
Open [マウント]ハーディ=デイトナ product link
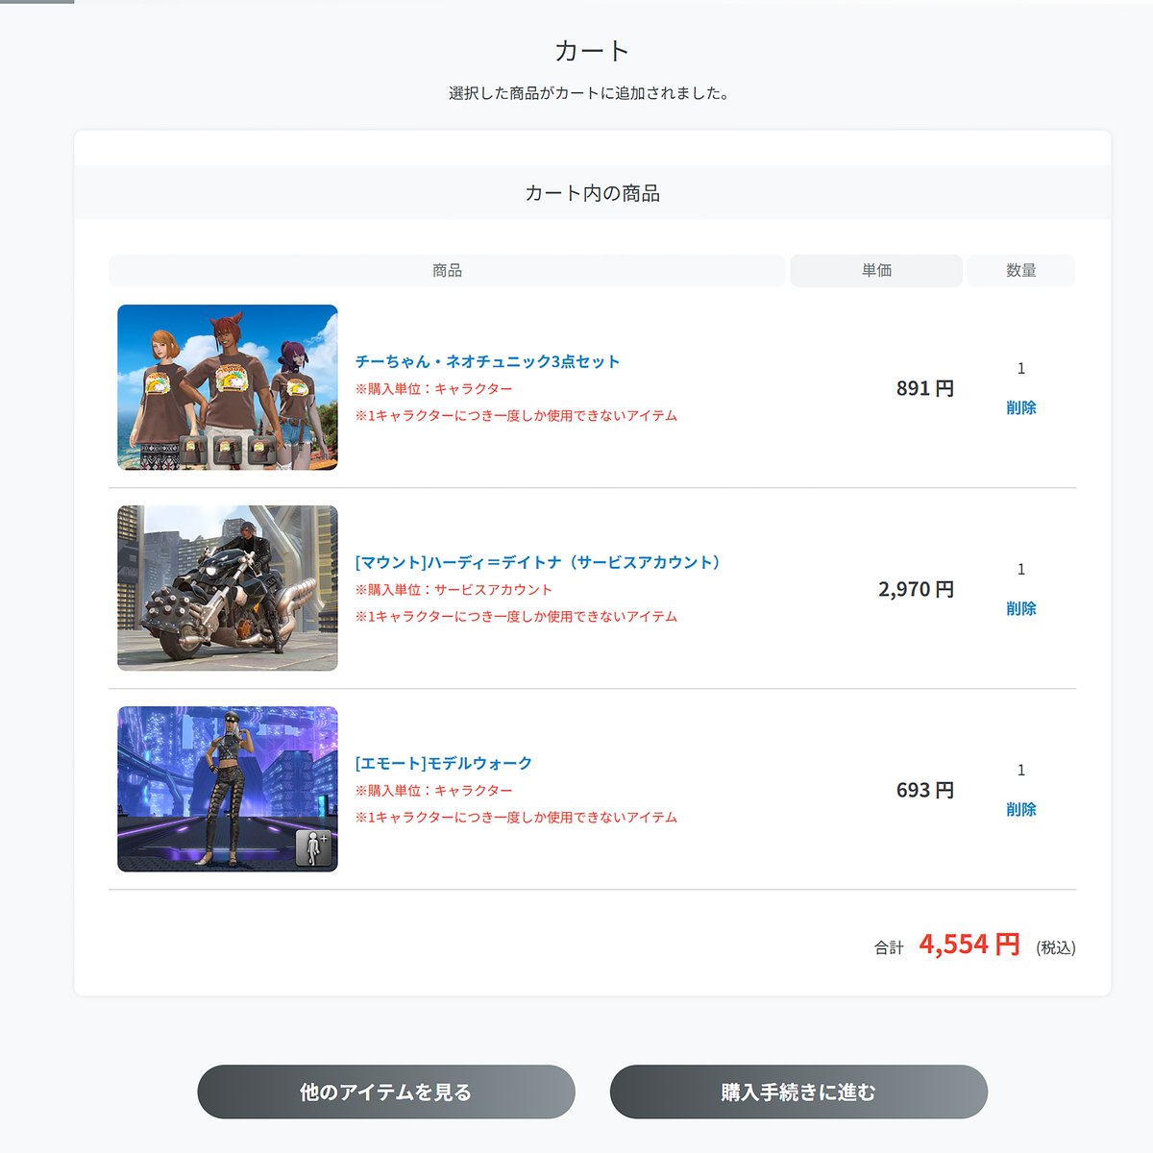tap(537, 562)
